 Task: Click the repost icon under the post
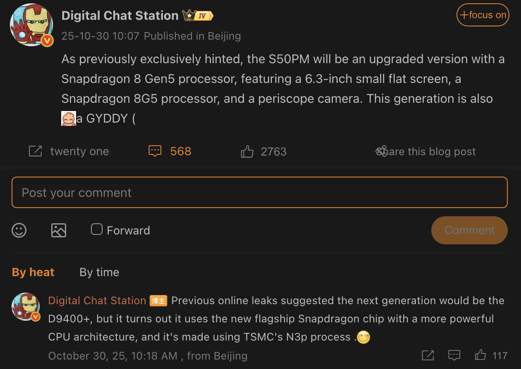(x=36, y=151)
